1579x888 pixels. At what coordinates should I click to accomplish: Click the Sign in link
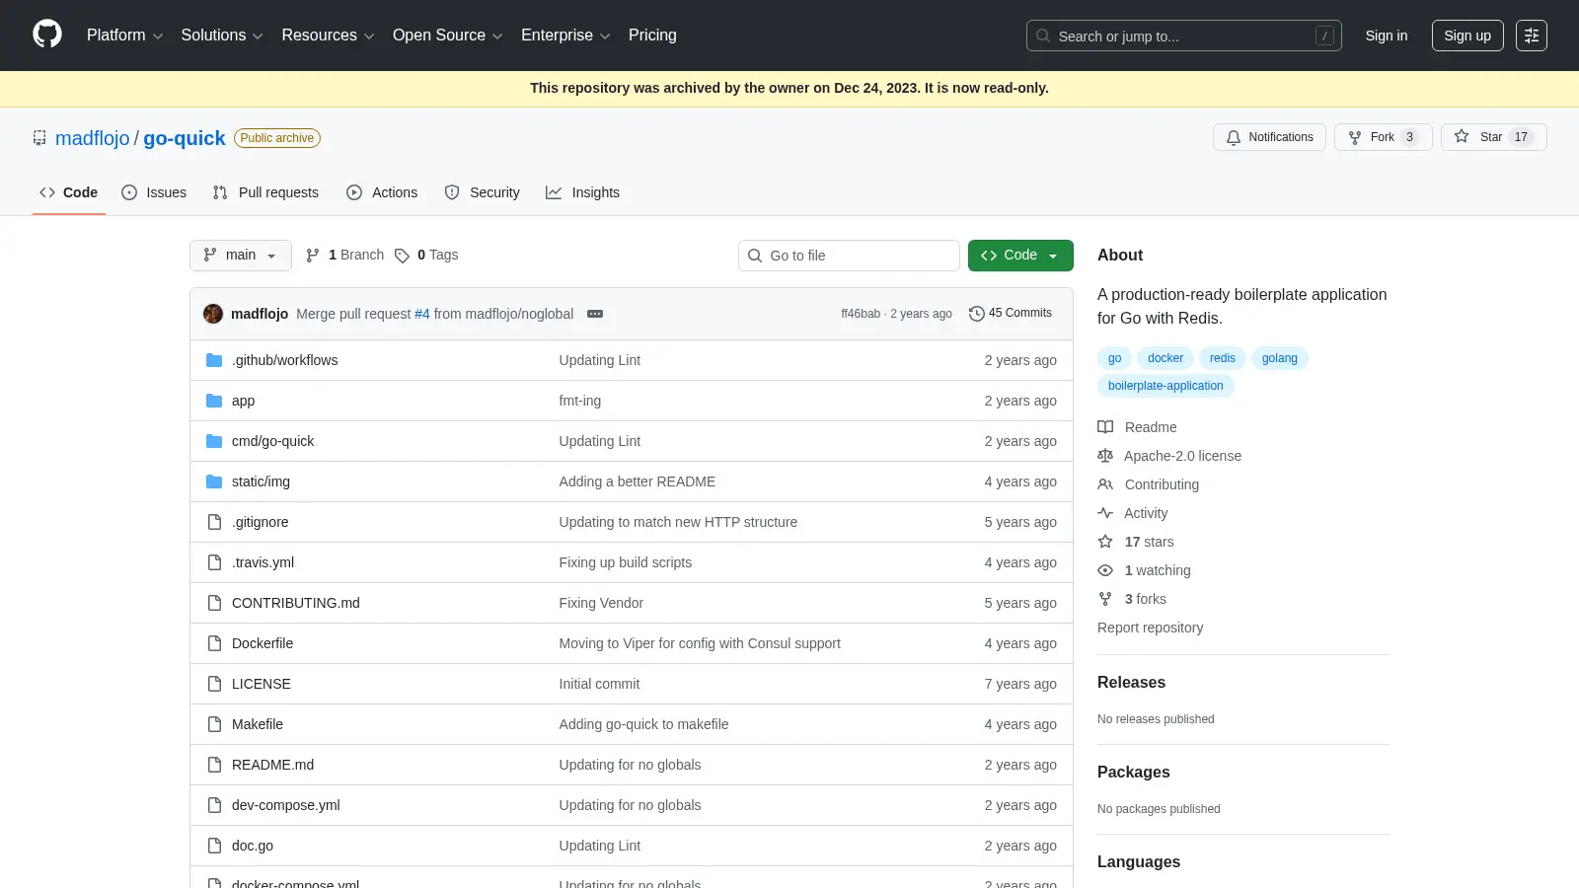click(x=1387, y=36)
